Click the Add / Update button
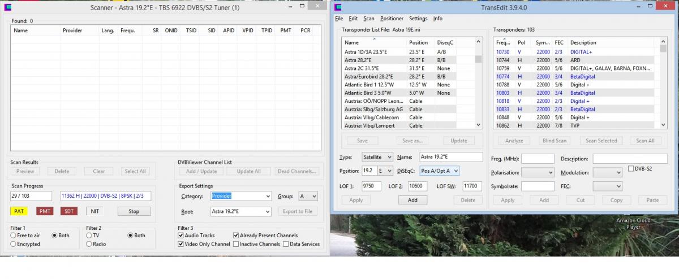 201,171
